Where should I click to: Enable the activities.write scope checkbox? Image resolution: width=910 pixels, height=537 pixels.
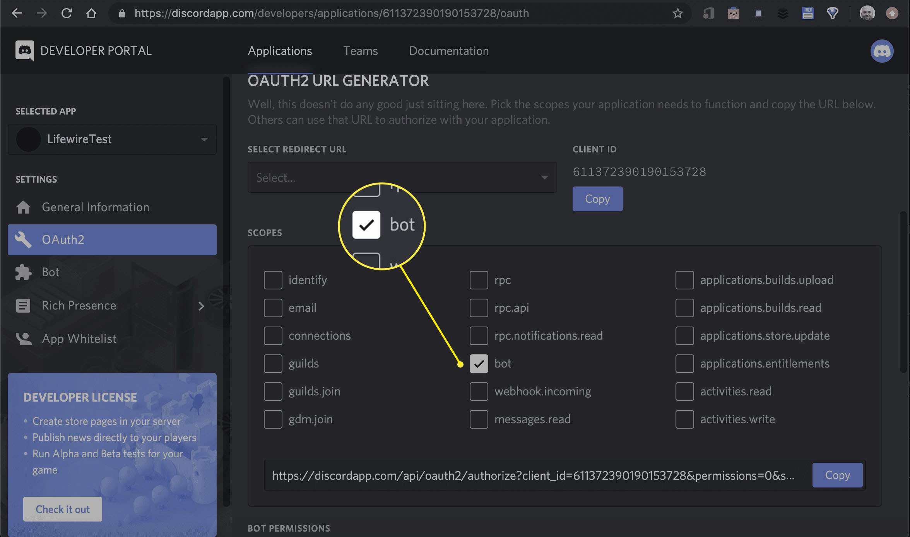[x=685, y=419]
